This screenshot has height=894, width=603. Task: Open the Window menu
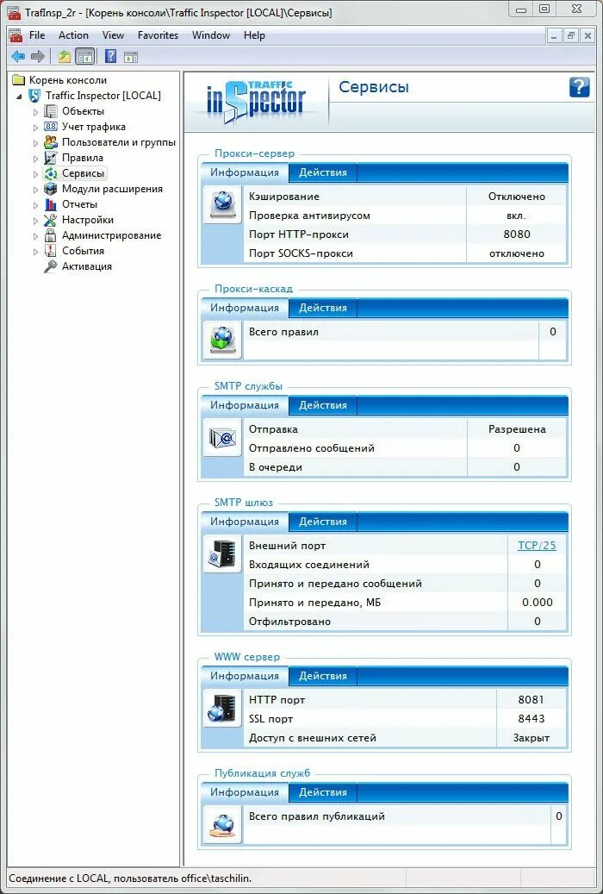coord(211,35)
